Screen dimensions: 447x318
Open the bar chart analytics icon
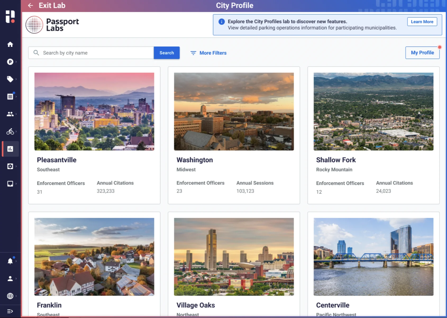10,149
